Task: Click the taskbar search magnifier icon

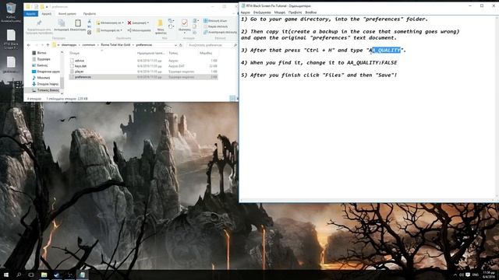Action: click(x=19, y=275)
